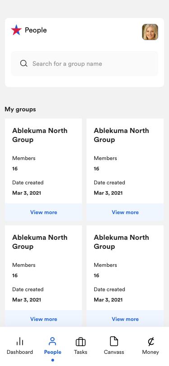
Task: Tap the People person icon in bottom nav
Action: pos(53,342)
